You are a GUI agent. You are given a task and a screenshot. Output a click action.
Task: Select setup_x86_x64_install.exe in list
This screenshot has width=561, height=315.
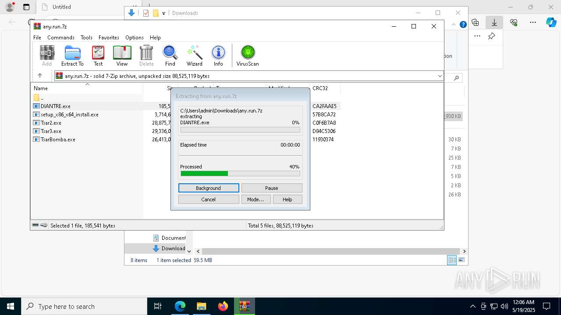click(x=70, y=114)
